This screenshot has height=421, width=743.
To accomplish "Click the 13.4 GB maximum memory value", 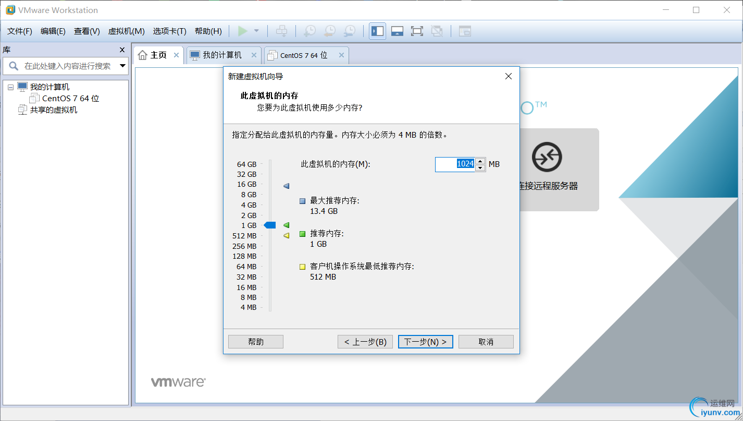I will [324, 211].
